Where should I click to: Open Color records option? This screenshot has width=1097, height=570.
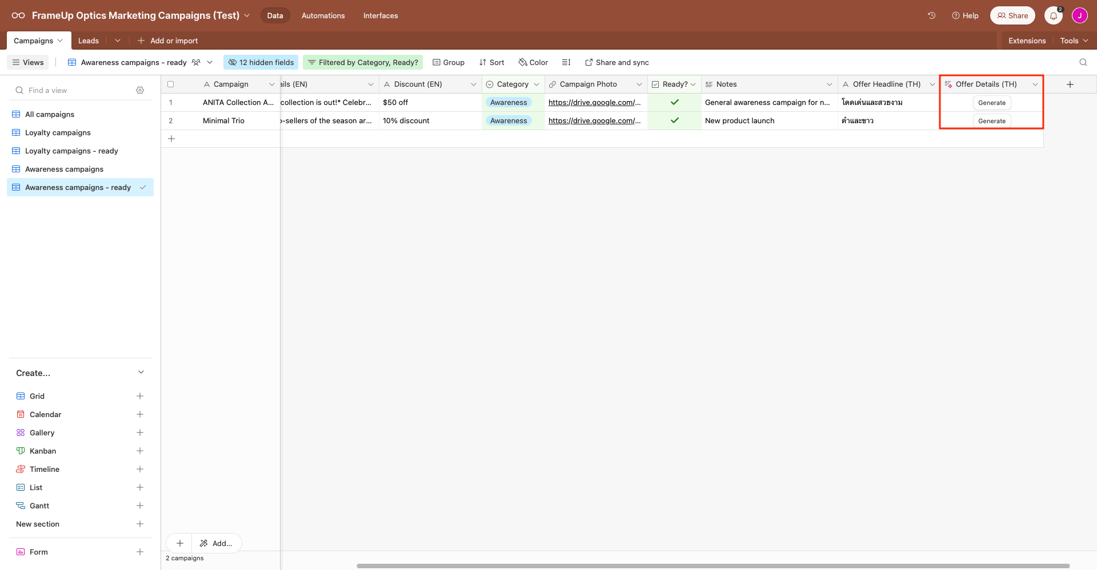(x=533, y=62)
